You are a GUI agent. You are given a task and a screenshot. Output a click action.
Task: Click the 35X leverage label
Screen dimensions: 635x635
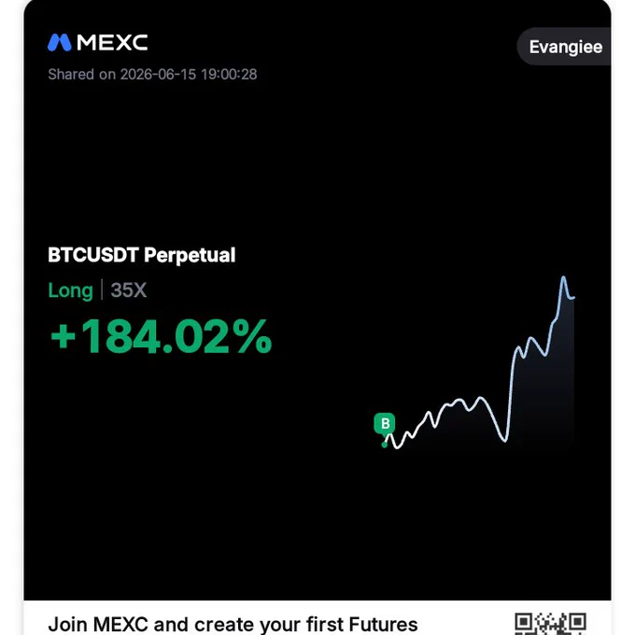[128, 290]
